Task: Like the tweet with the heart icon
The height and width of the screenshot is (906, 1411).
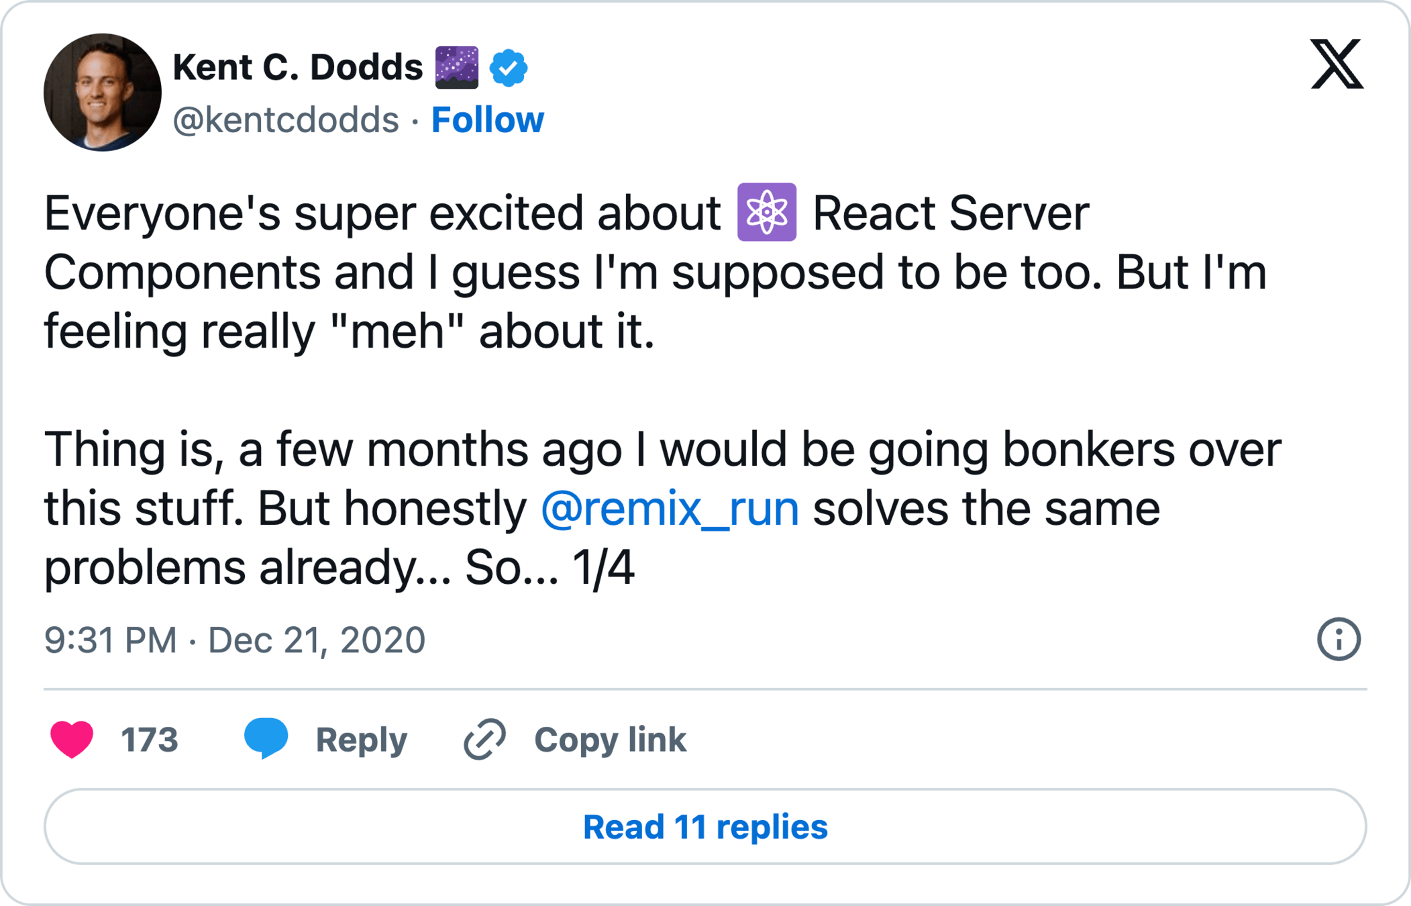Action: pos(72,739)
